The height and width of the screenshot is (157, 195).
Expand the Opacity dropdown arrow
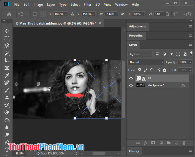190,62
